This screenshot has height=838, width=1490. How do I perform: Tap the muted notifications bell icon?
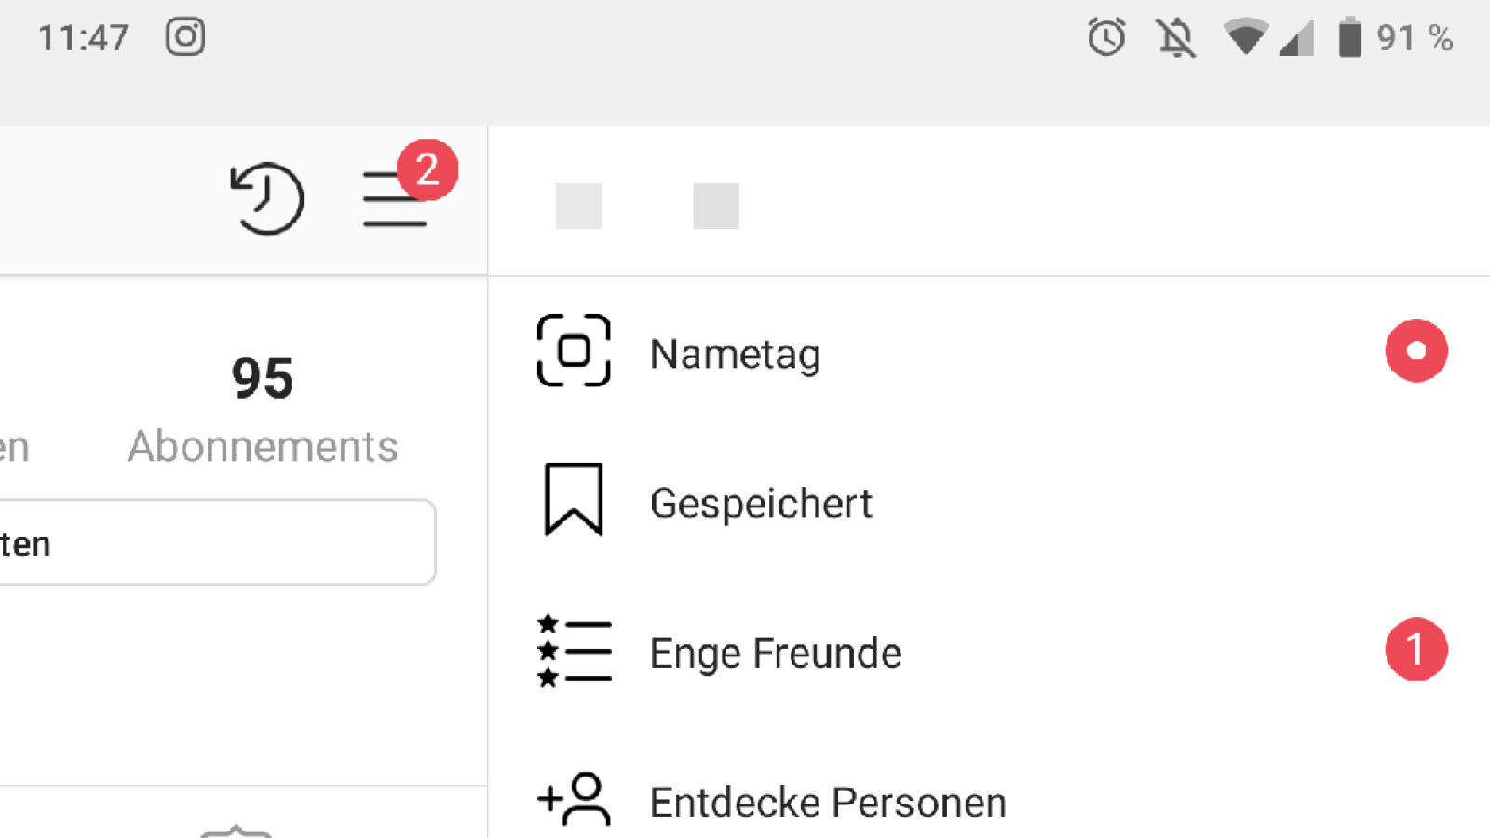[1175, 38]
